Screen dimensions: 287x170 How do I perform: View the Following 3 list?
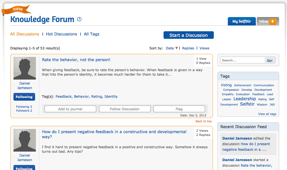tap(24, 107)
